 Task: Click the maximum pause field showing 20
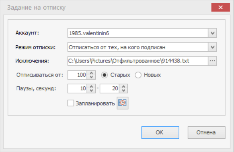tap(109, 88)
